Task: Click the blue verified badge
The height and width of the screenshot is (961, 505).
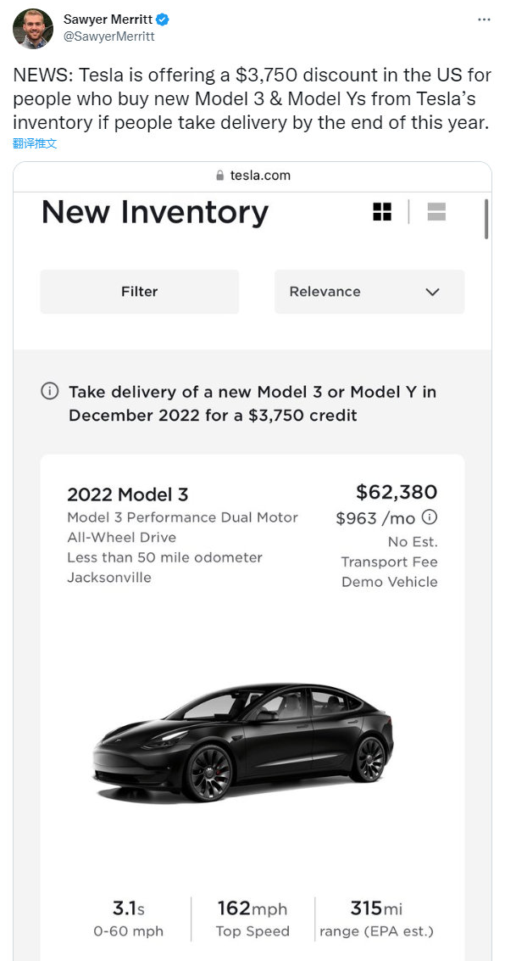Action: point(162,20)
